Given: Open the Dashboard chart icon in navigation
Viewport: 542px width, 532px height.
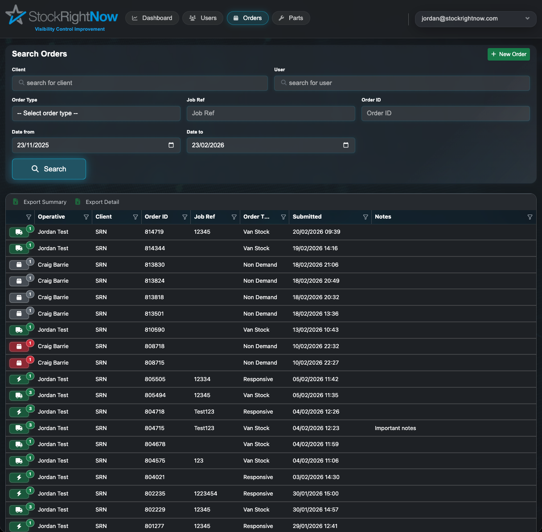Looking at the screenshot, I should [134, 18].
